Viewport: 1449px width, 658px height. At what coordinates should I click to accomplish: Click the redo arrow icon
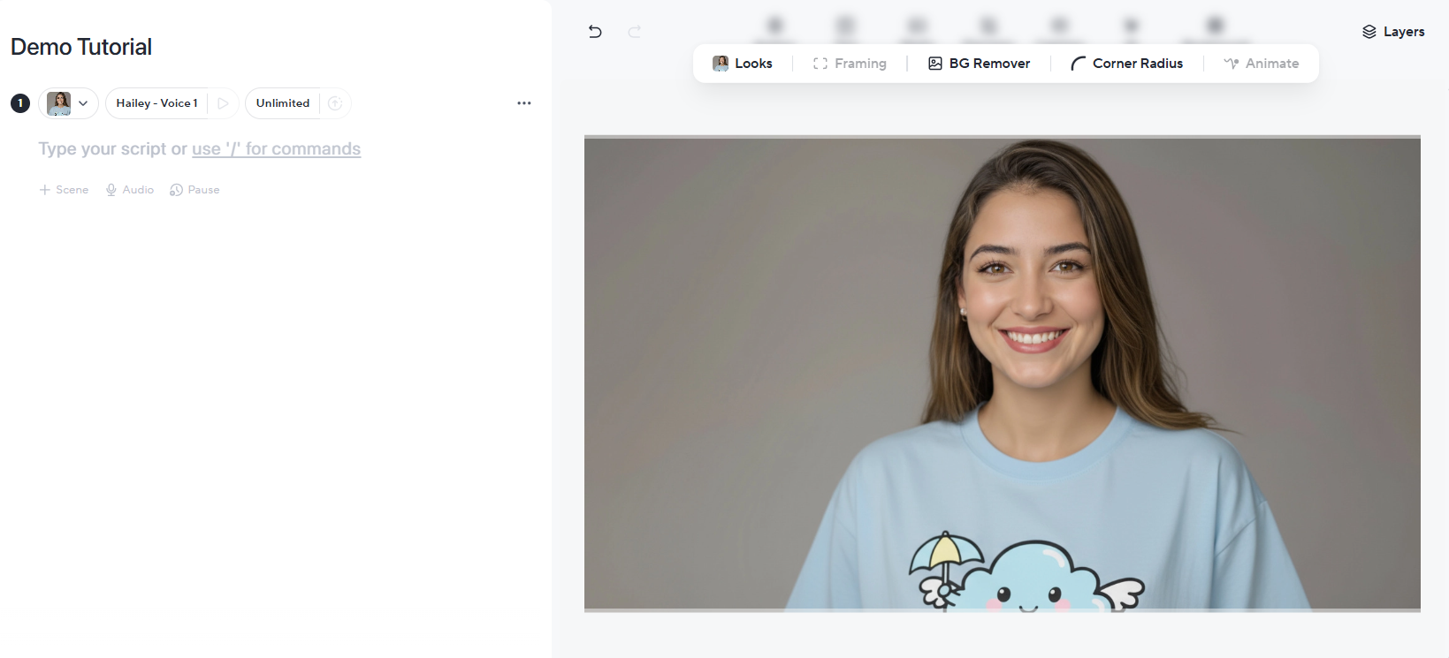634,32
